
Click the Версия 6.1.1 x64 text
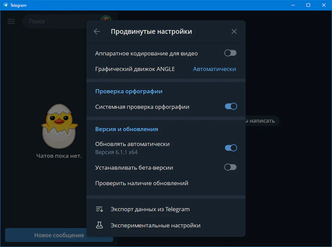pos(116,152)
